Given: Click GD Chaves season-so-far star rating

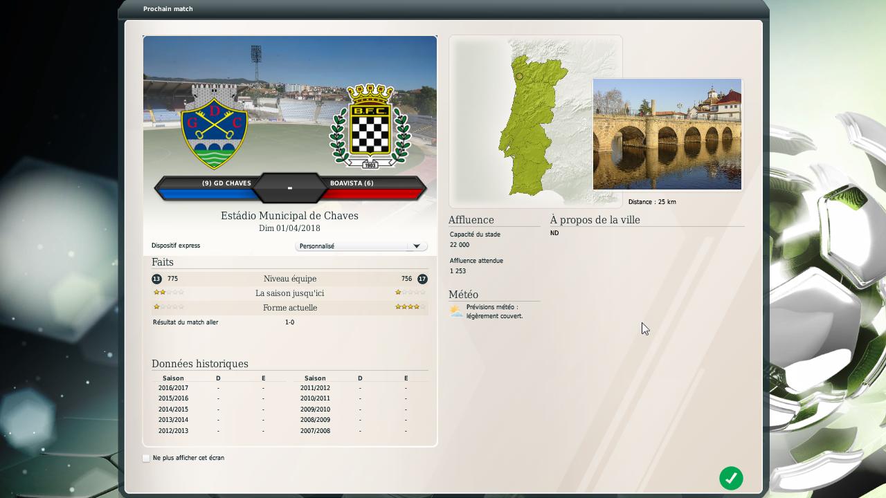Looking at the screenshot, I should click(169, 293).
